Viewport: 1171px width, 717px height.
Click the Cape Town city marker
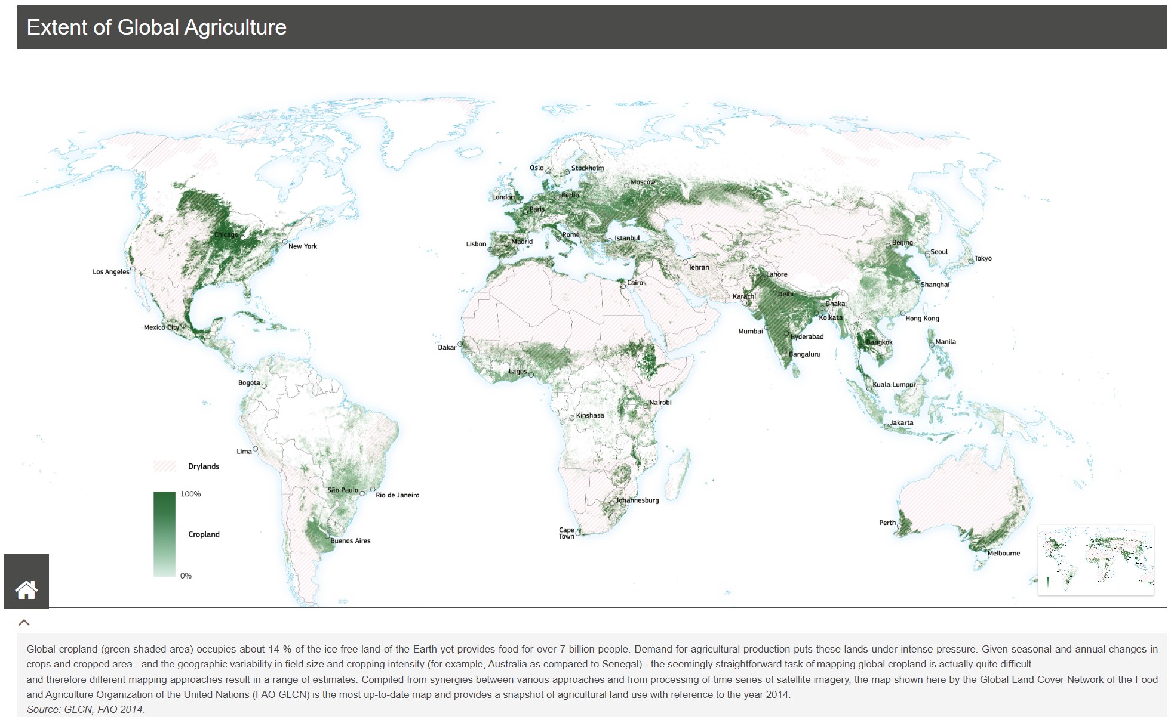click(578, 532)
